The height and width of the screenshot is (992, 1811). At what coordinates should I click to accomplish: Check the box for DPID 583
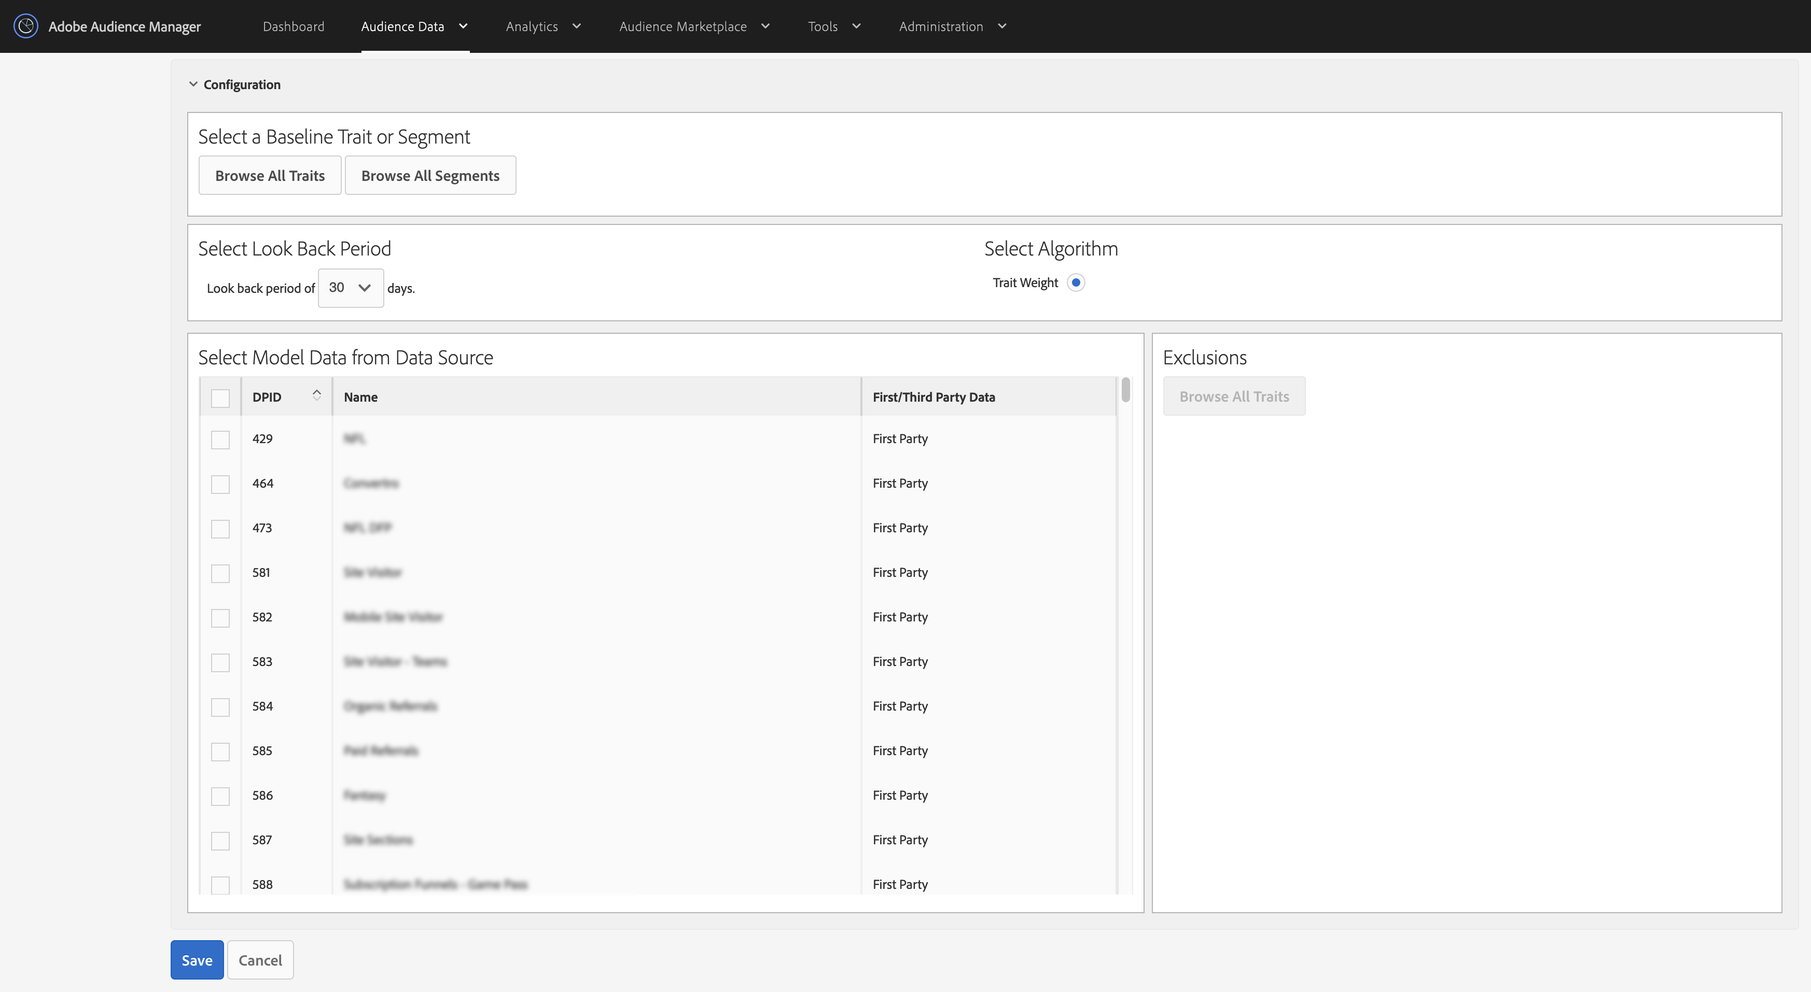point(220,662)
